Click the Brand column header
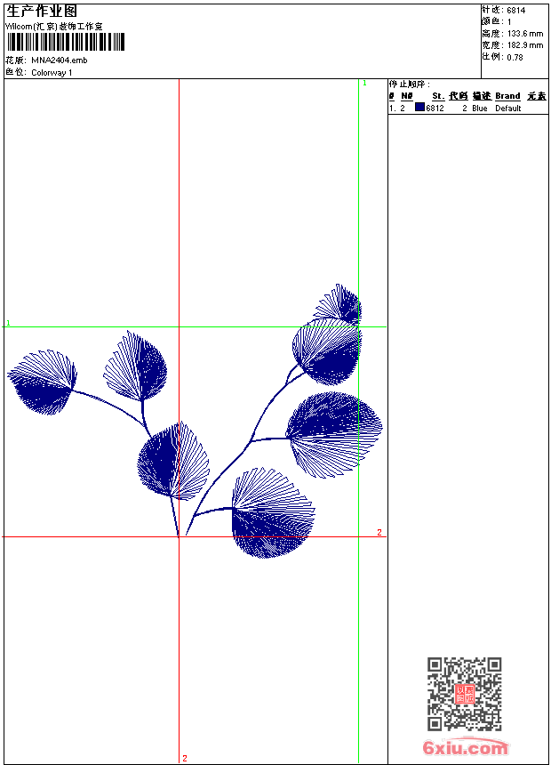Image resolution: width=551 pixels, height=765 pixels. coord(507,96)
